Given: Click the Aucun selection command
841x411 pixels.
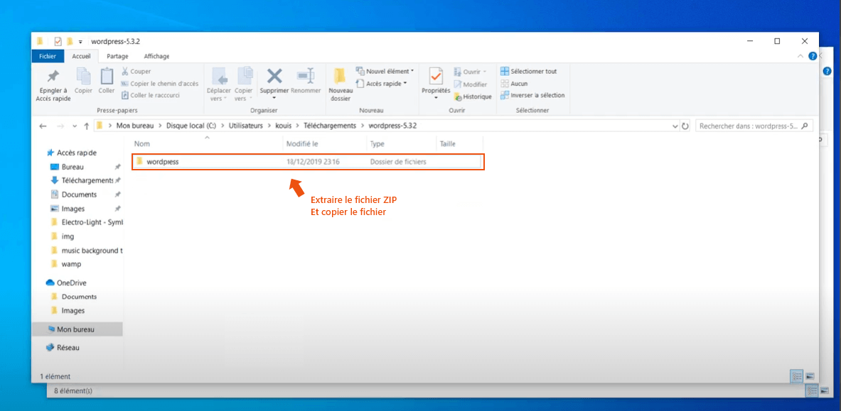Looking at the screenshot, I should point(514,84).
